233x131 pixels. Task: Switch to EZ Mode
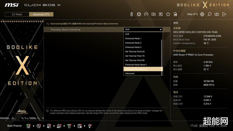click(x=17, y=14)
